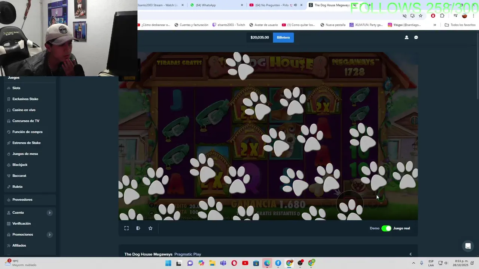Open Microsoft Store from taskbar

(x=256, y=263)
